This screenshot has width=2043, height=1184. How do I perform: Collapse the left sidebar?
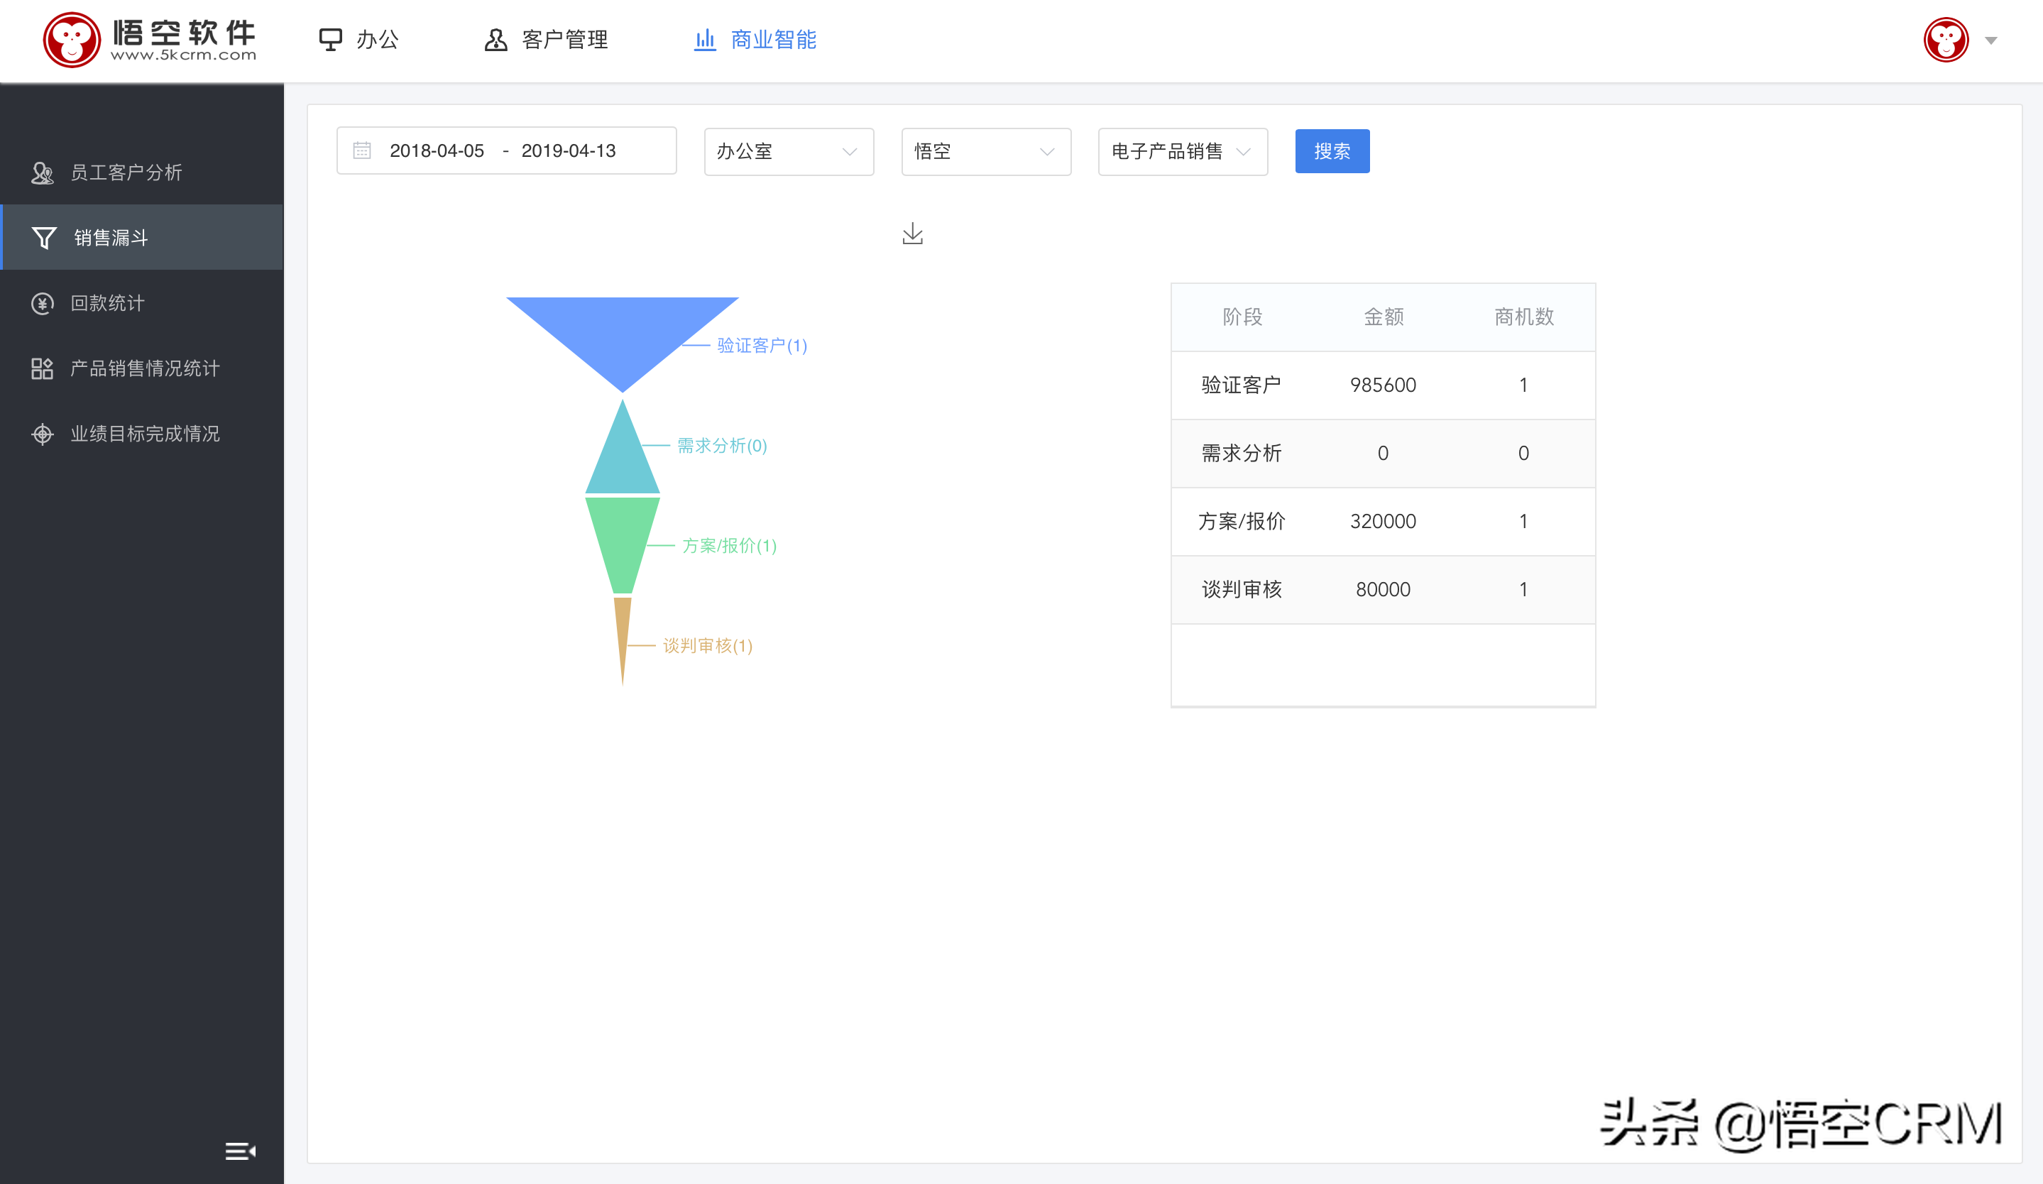tap(240, 1151)
